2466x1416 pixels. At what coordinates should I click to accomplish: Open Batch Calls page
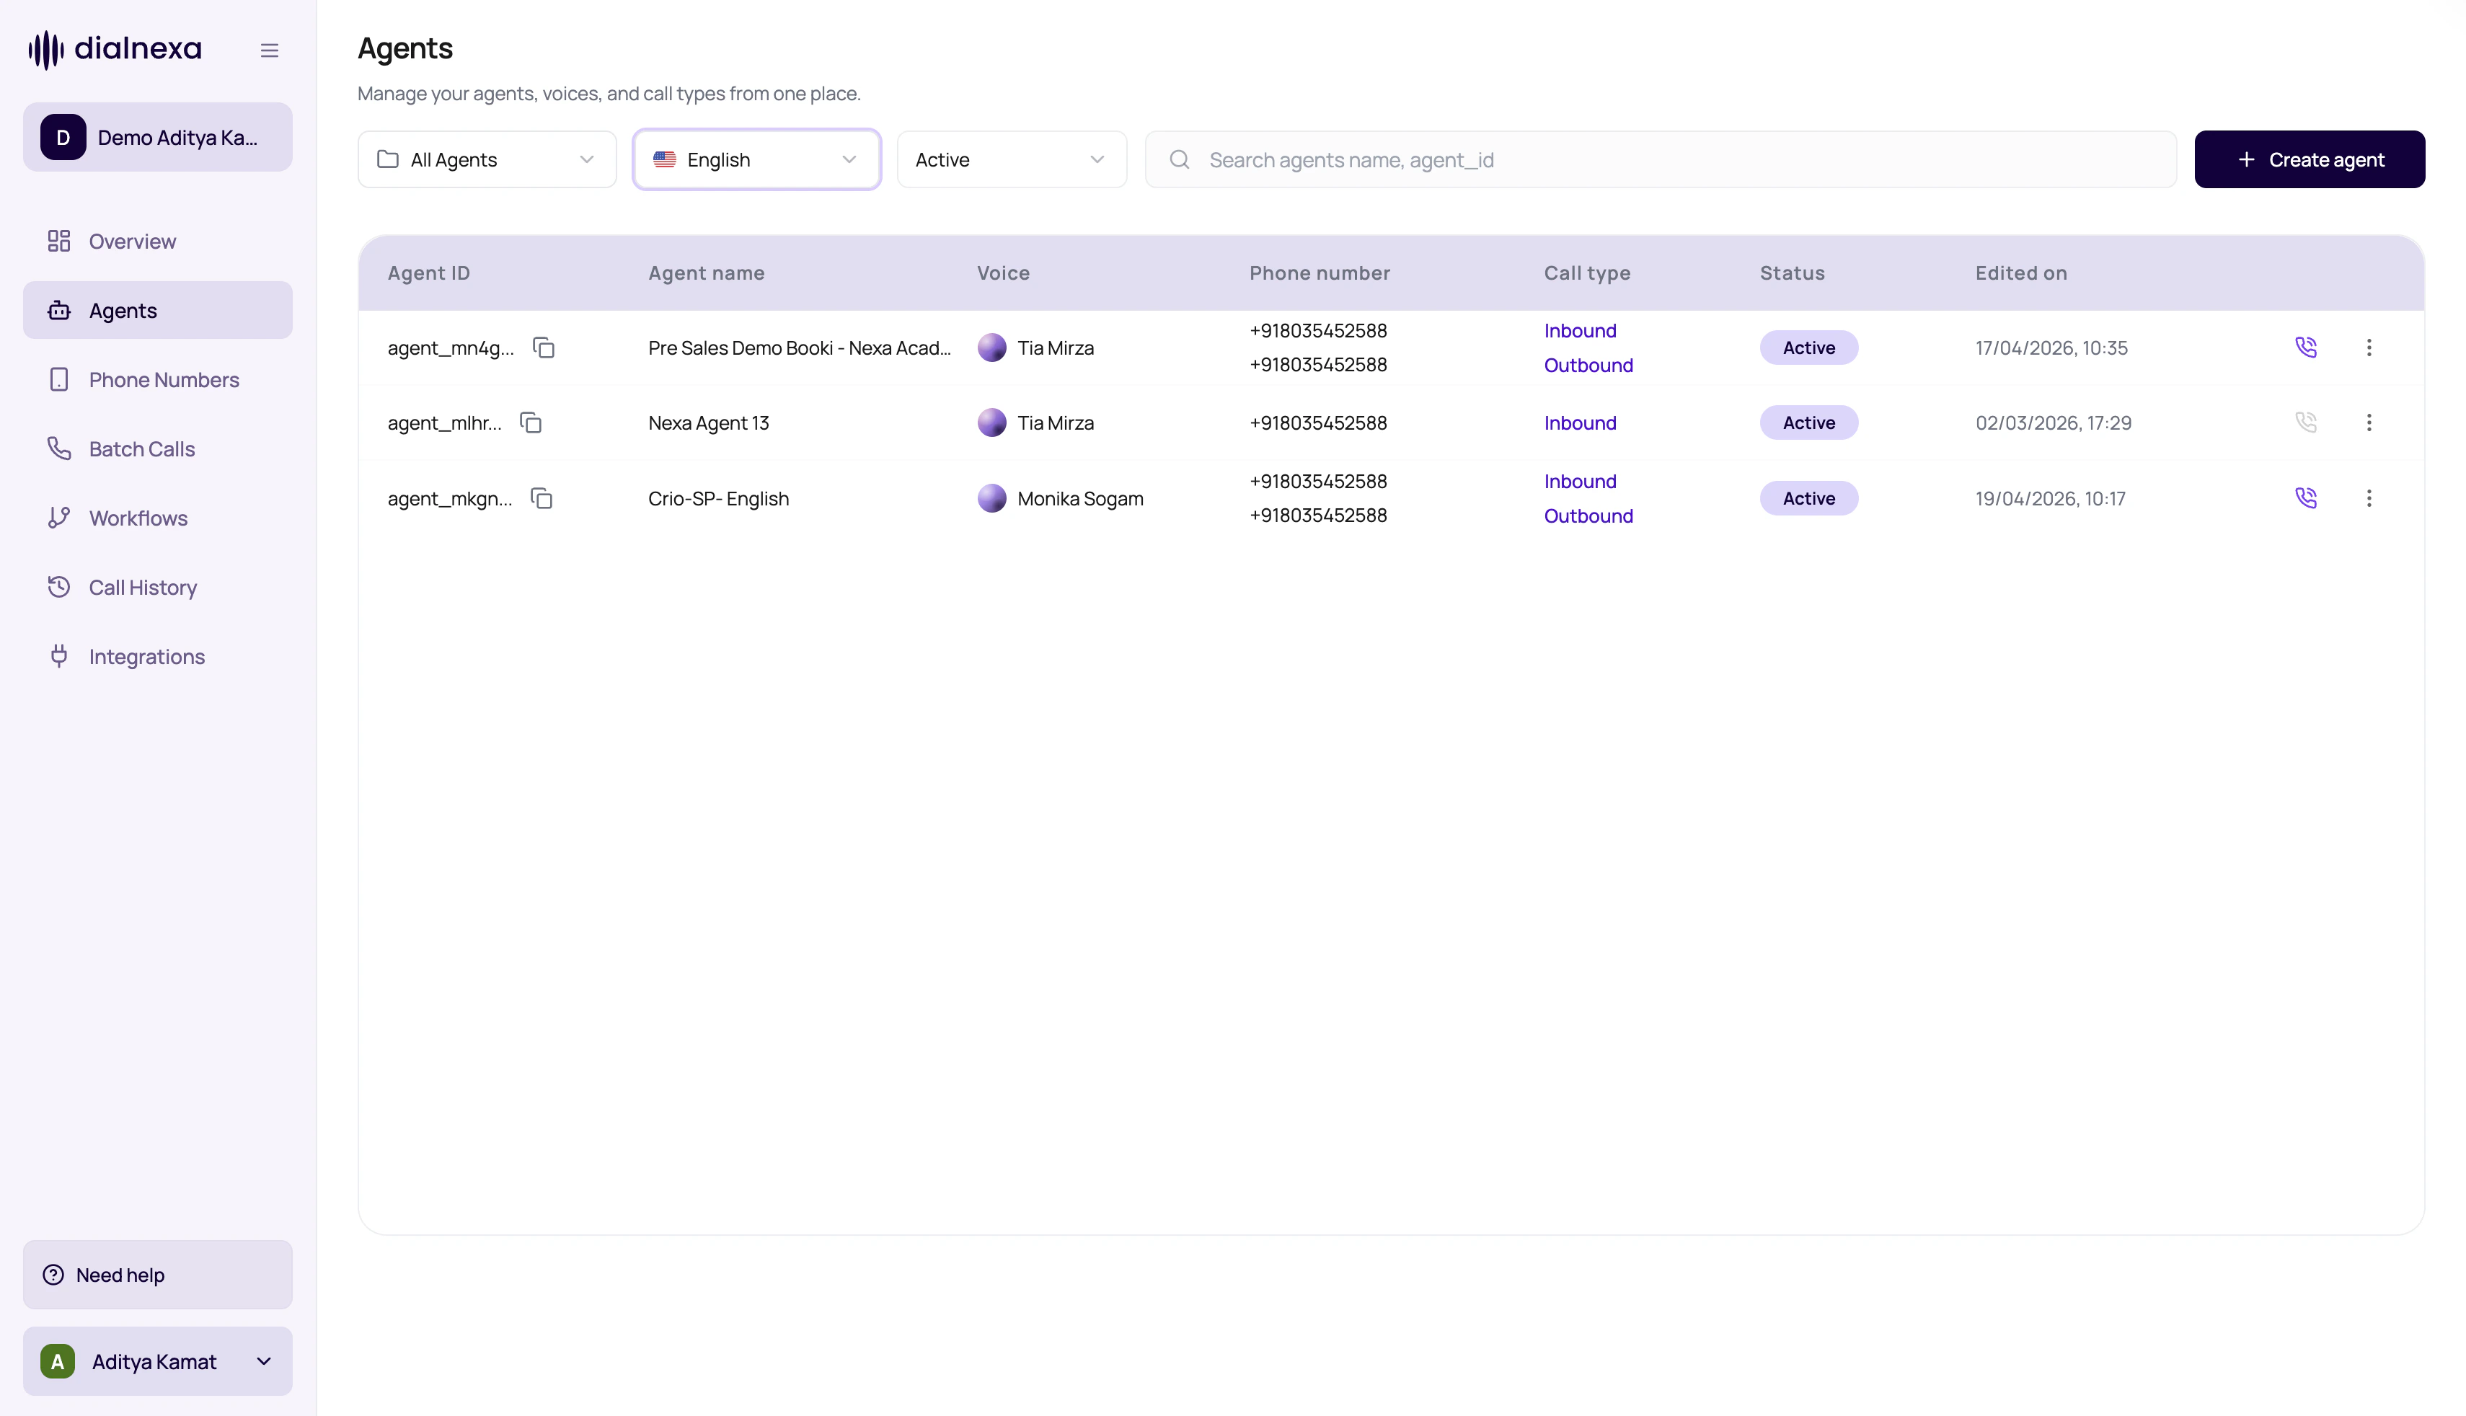[x=157, y=448]
